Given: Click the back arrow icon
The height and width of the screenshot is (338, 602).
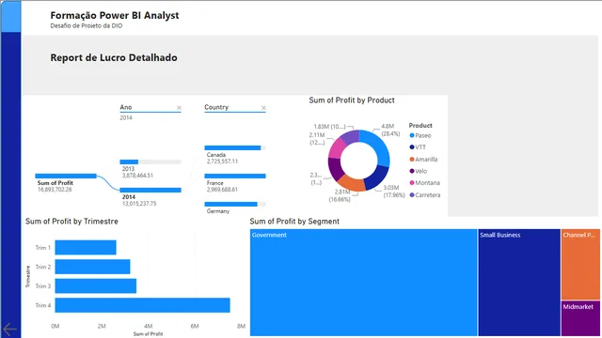Looking at the screenshot, I should [x=9, y=329].
